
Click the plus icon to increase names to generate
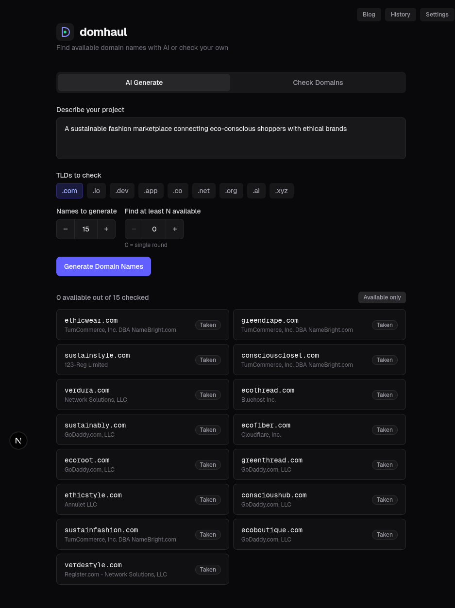106,229
